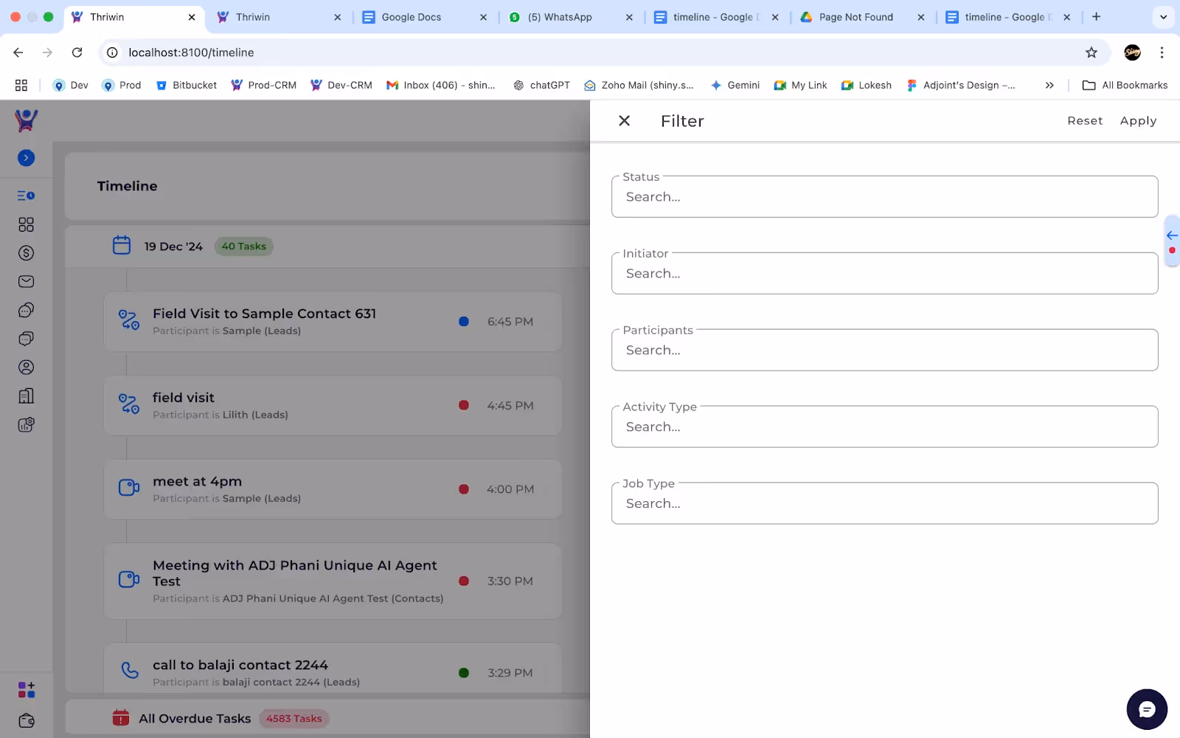Go back with browser back arrow
This screenshot has width=1180, height=738.
tap(18, 52)
